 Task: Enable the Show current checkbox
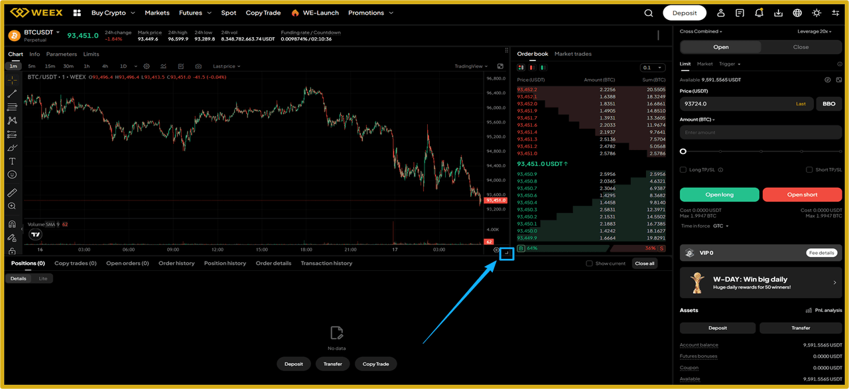(589, 263)
